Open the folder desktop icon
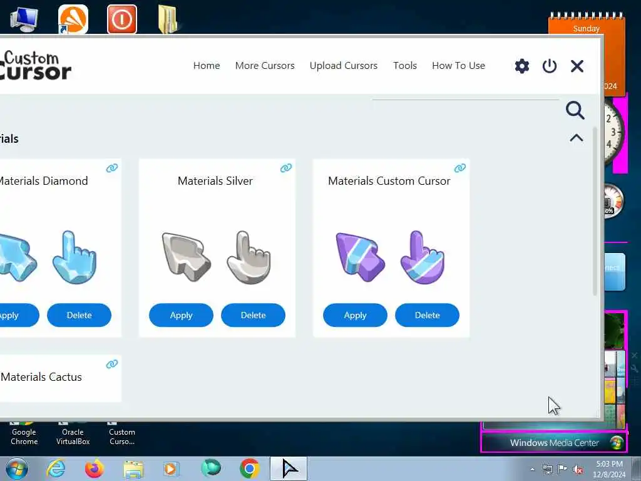Viewport: 641px width, 481px height. tap(168, 19)
